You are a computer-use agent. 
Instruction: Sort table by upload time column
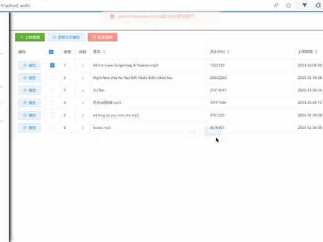coord(316,52)
